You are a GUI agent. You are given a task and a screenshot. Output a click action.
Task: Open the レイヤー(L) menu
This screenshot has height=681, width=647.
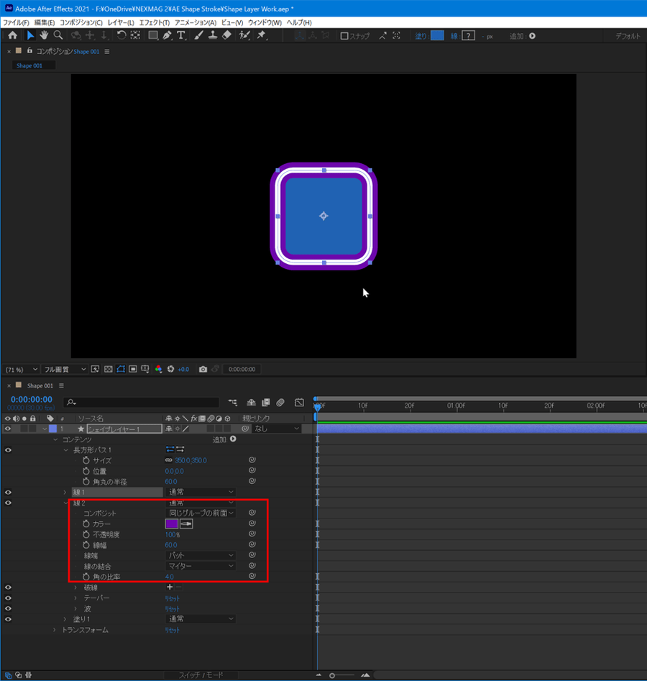click(120, 23)
